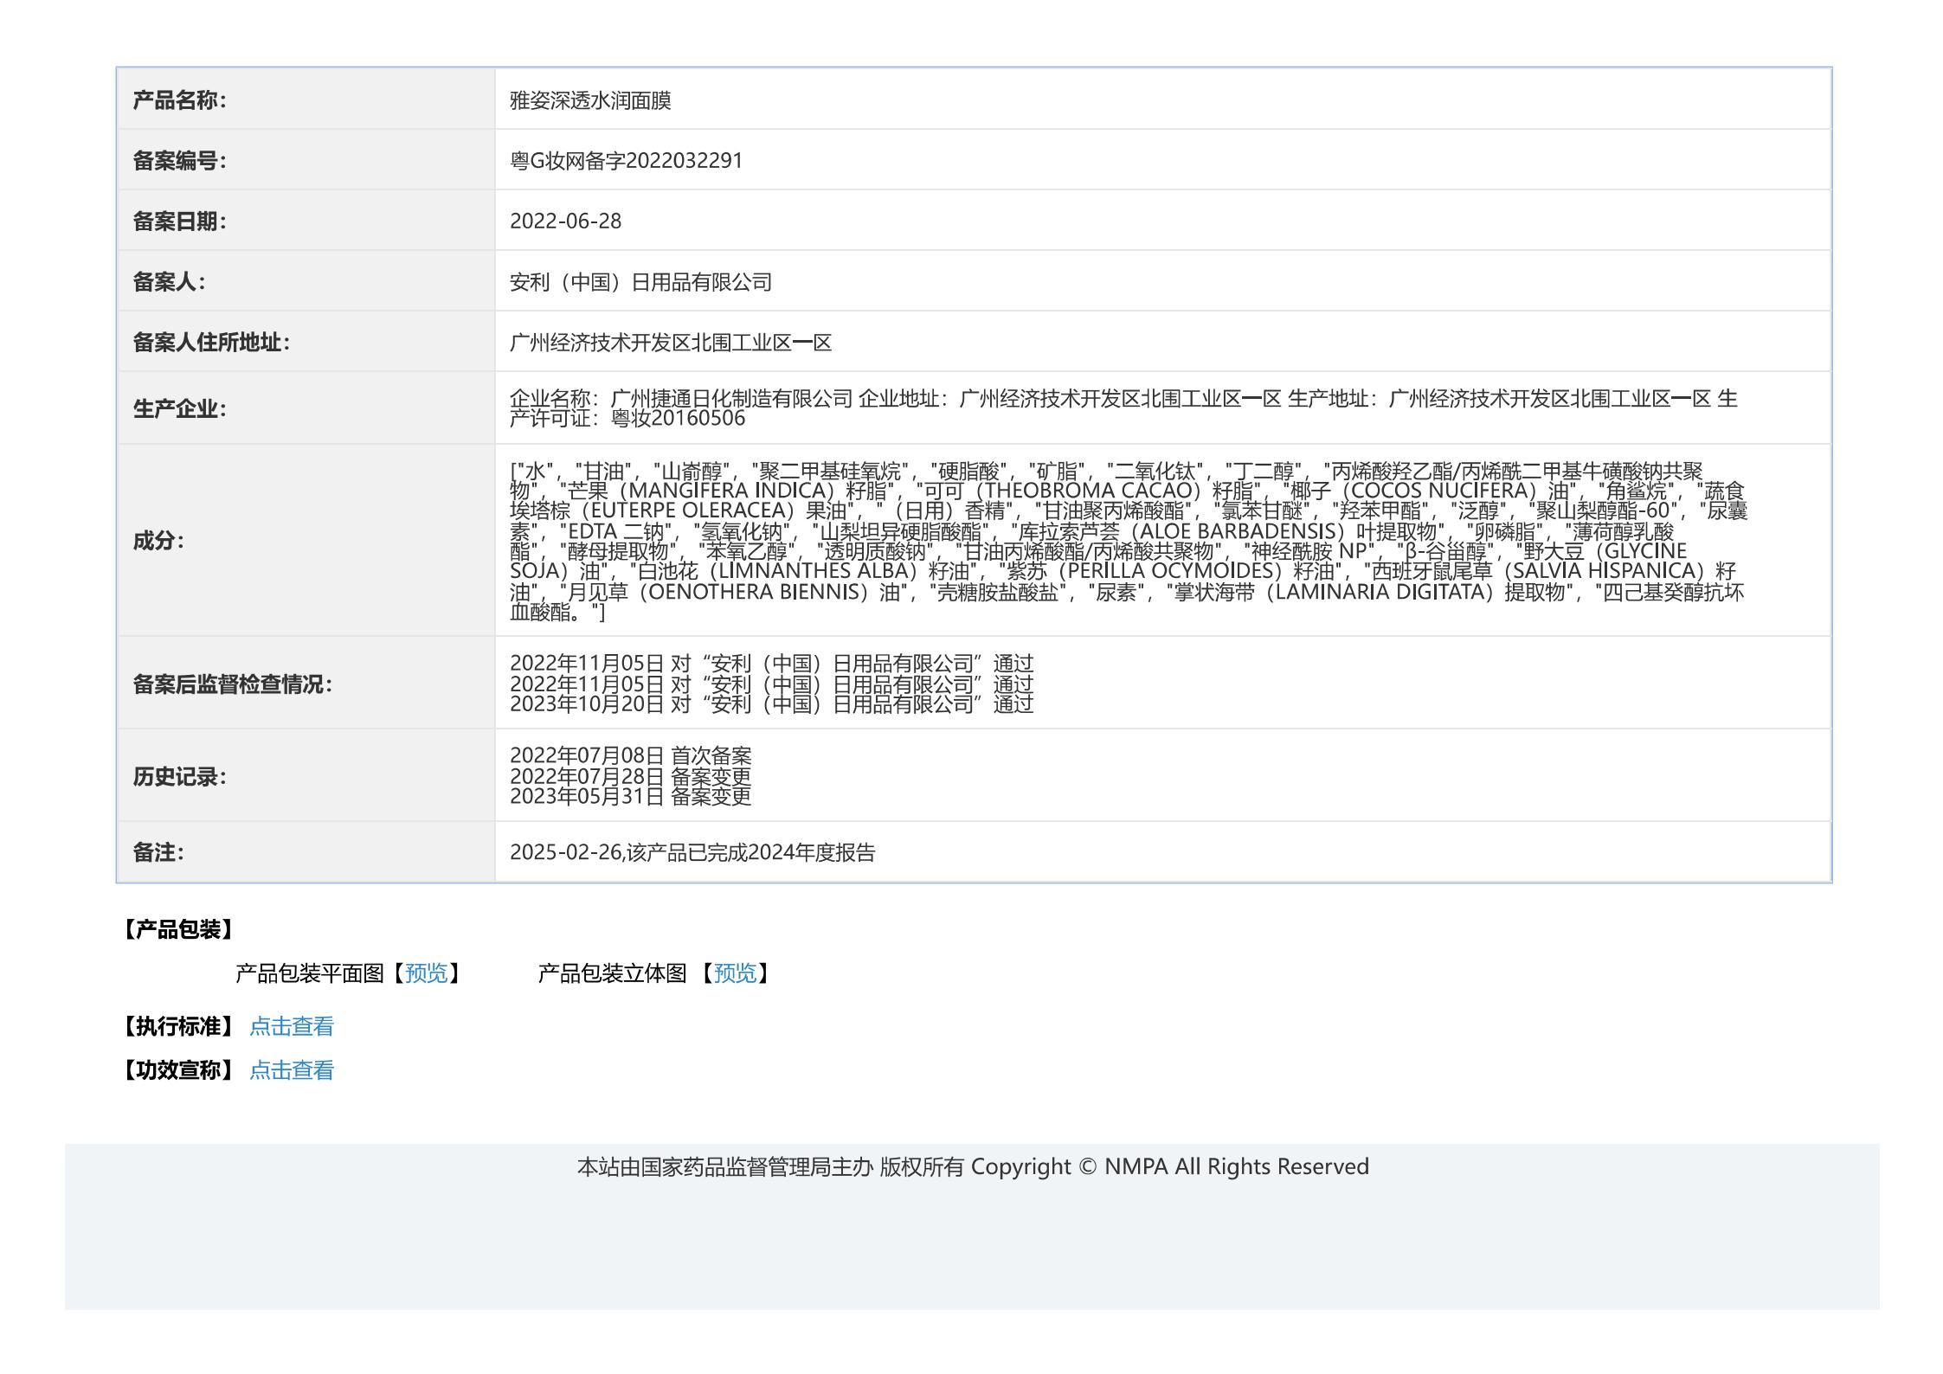Screen dimensions: 1943x1374
Task: Click the 备注 2024年度报告 remark text
Action: point(692,853)
